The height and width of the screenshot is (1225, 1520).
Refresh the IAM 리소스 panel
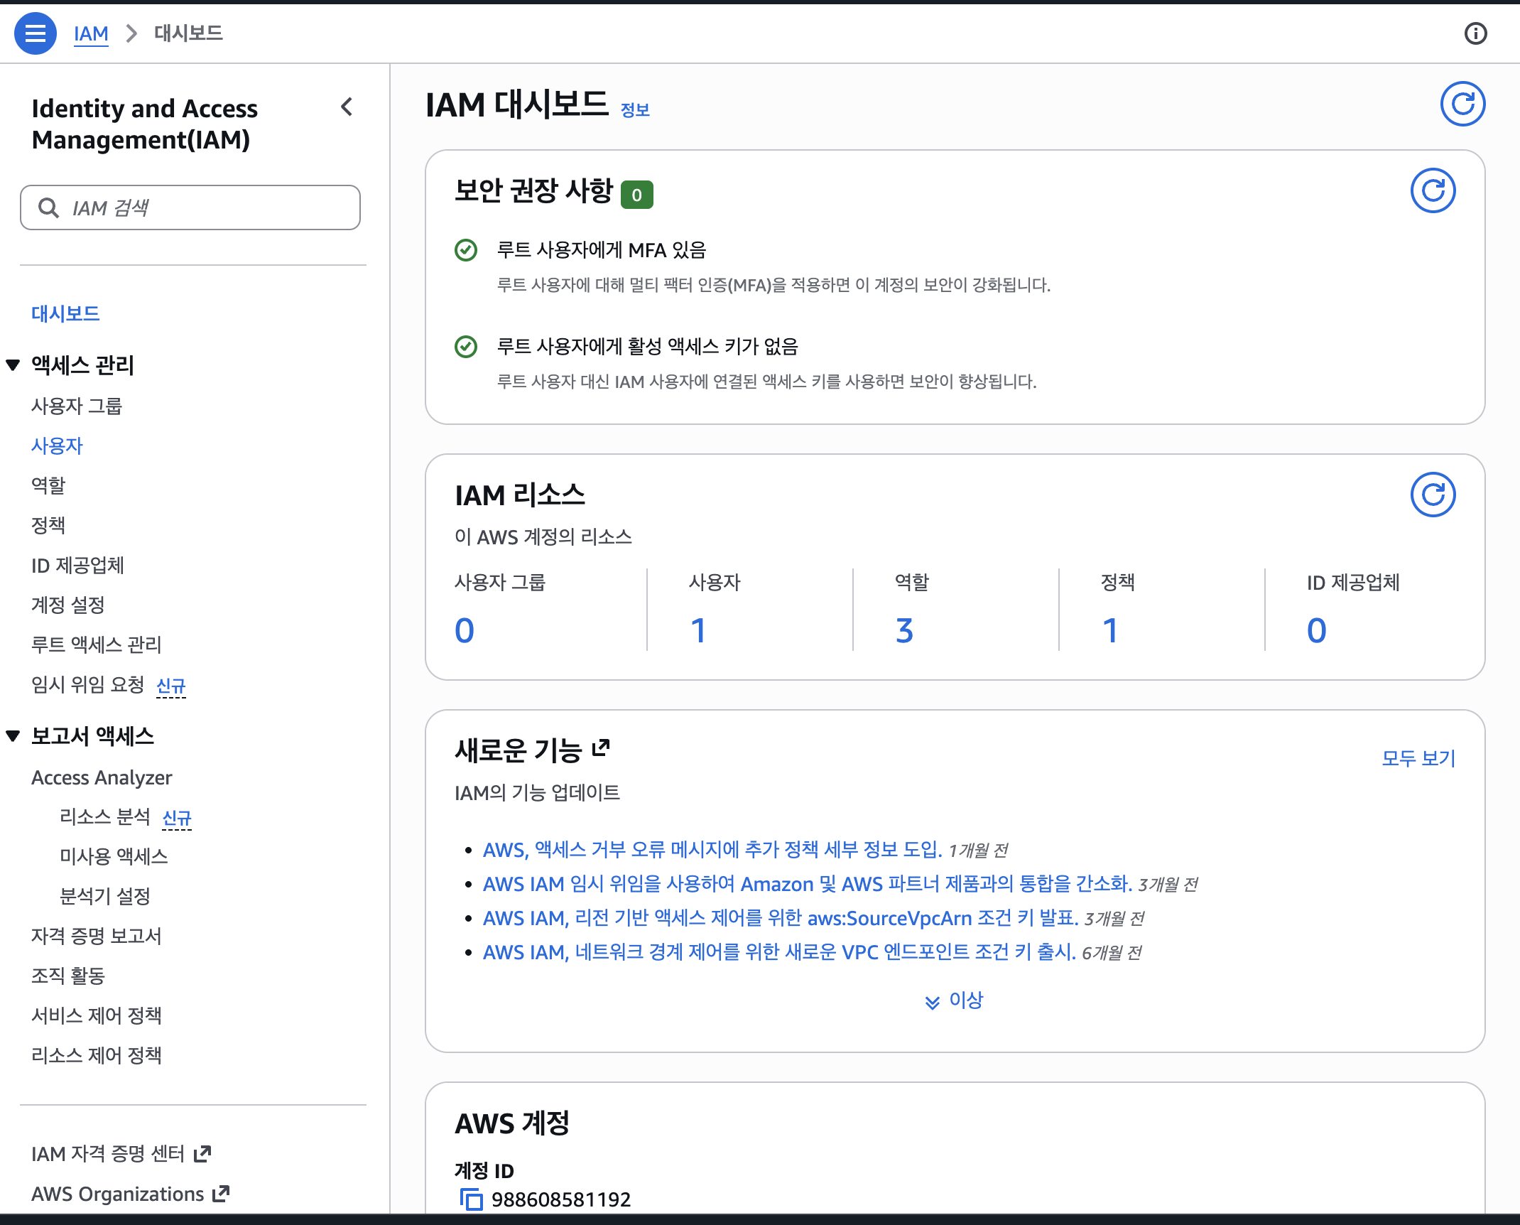tap(1433, 494)
